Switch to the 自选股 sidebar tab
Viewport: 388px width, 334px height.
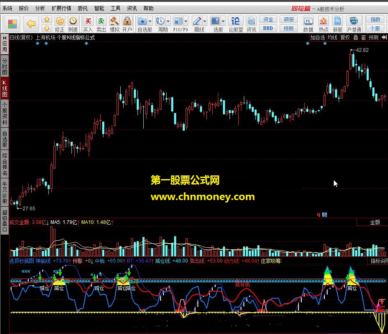[x=5, y=139]
